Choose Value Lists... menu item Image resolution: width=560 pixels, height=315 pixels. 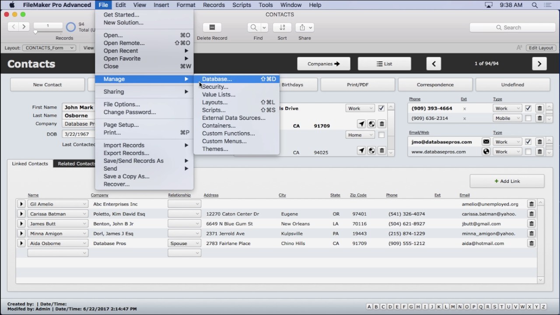(x=236, y=94)
